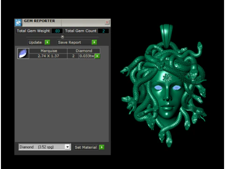Click the 0.033tw weight cell
Screen dimensions: 225x169
(87, 56)
